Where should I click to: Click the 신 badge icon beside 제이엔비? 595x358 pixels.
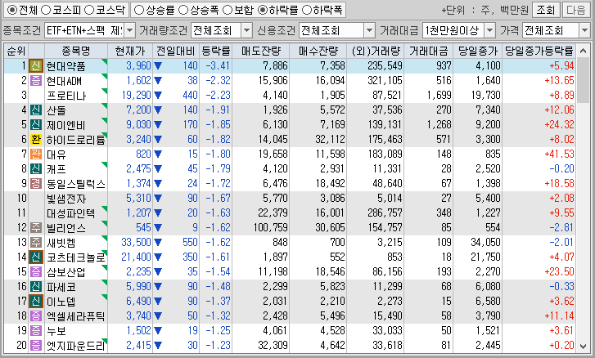(x=36, y=124)
